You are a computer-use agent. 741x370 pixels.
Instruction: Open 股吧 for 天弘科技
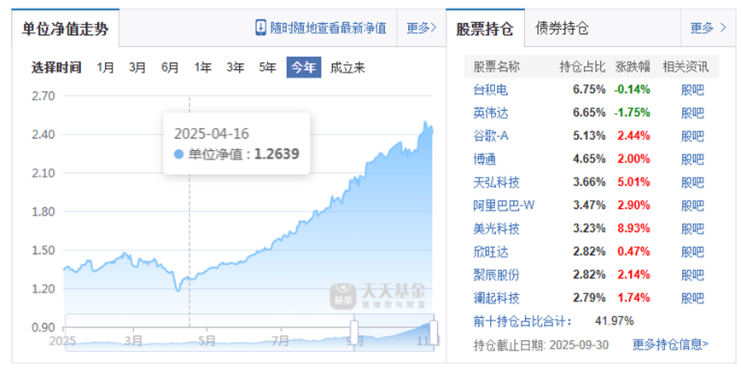692,182
